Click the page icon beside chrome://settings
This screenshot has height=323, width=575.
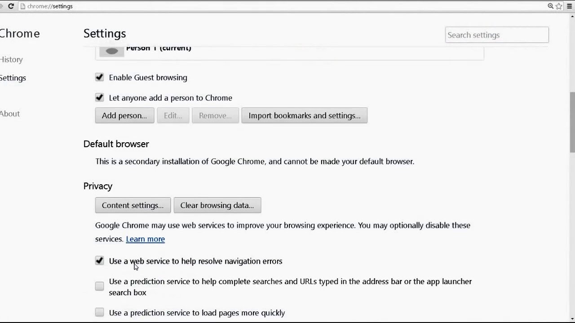22,6
